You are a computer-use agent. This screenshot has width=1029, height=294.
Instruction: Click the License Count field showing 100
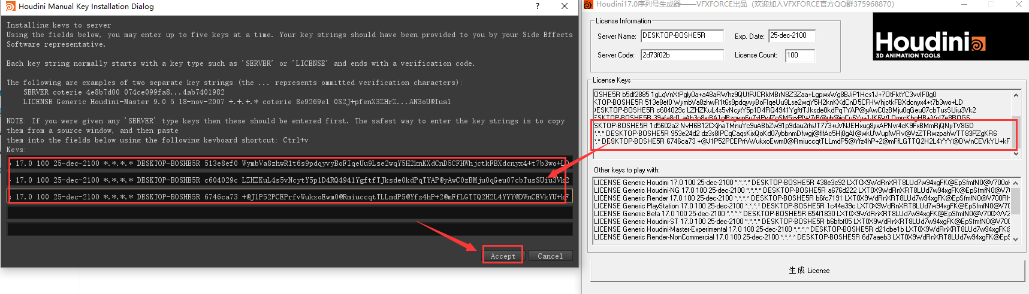pos(800,55)
